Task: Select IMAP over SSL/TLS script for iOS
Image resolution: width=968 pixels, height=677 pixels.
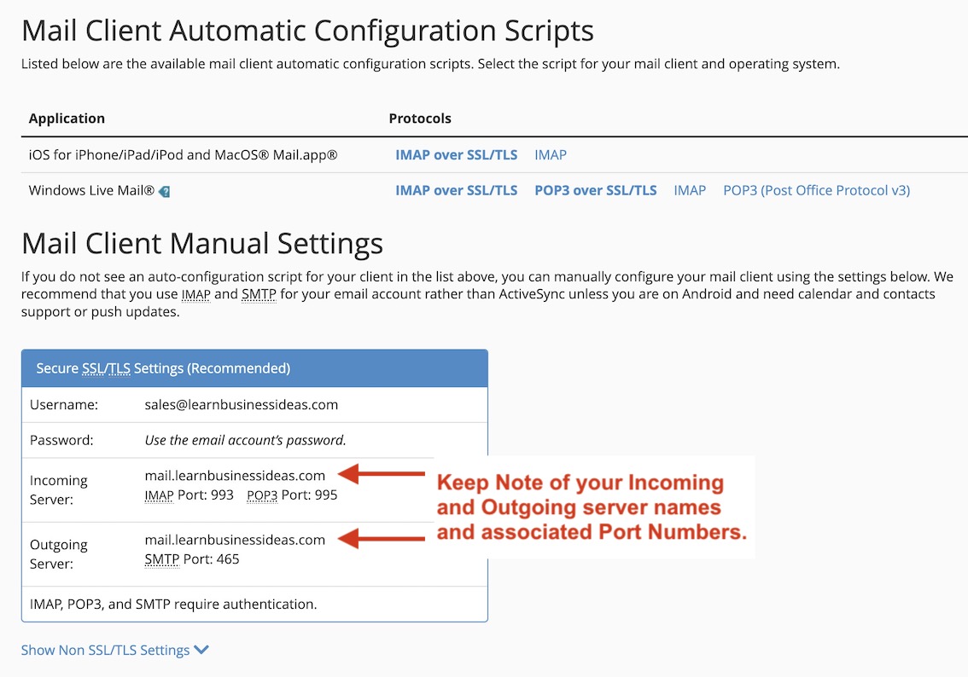Action: (x=456, y=154)
